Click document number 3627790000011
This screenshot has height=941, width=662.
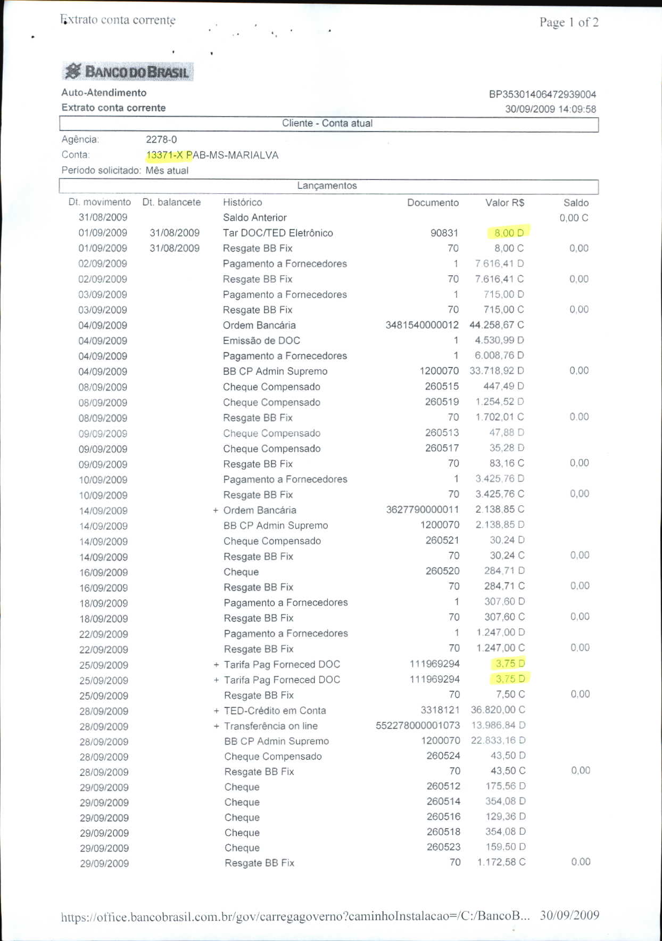pos(423,510)
